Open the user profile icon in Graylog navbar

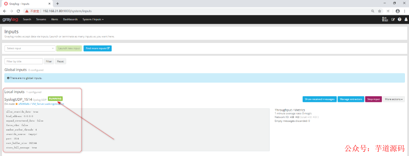pos(406,20)
